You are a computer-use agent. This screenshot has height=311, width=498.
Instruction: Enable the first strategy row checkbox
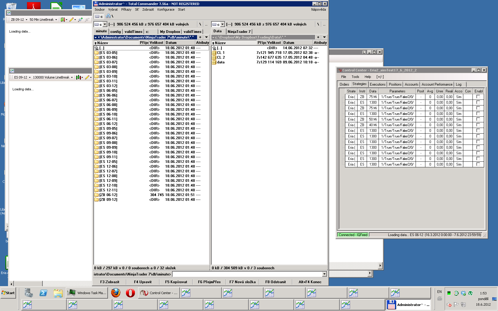pos(478,97)
